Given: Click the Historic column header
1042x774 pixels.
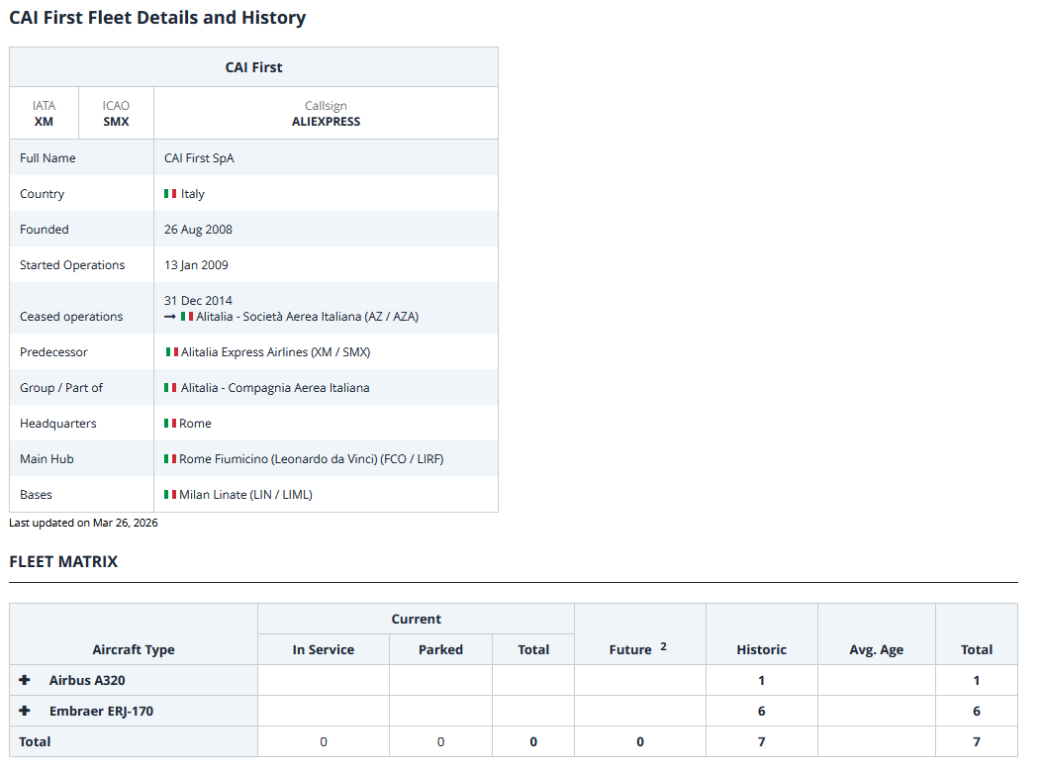Looking at the screenshot, I should [x=761, y=650].
